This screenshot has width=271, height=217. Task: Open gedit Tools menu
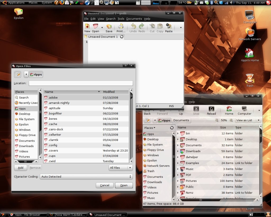(x=121, y=19)
